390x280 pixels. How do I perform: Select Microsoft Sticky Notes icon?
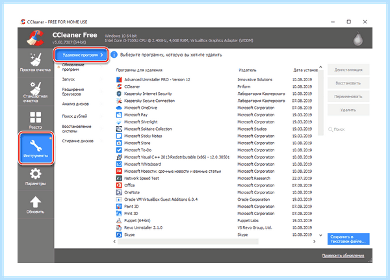119,136
